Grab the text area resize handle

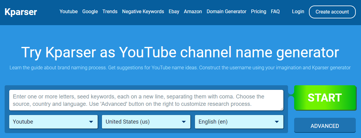[282, 109]
